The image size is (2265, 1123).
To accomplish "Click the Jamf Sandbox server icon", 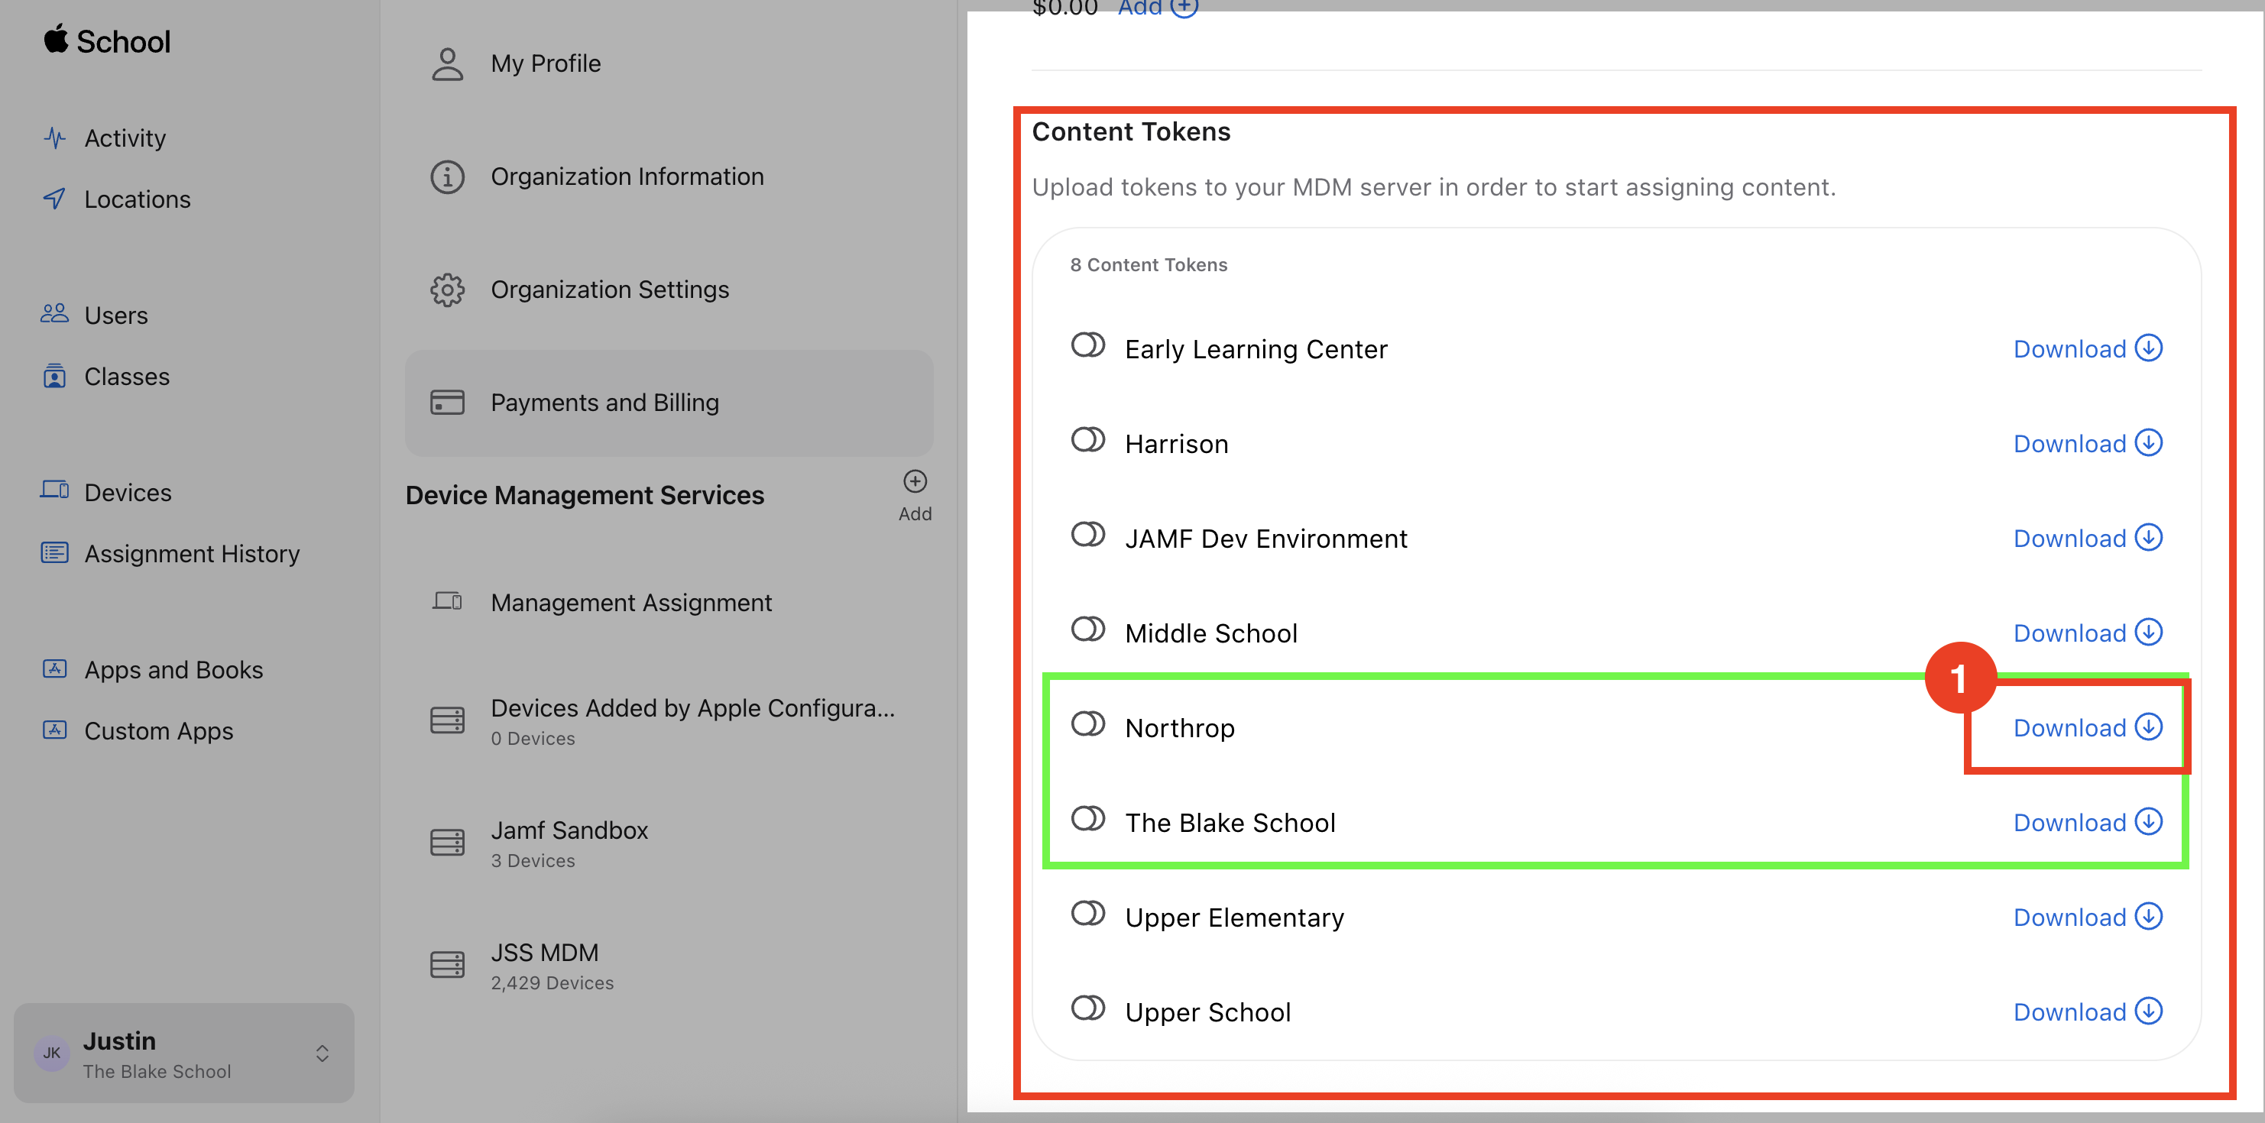I will coord(448,843).
